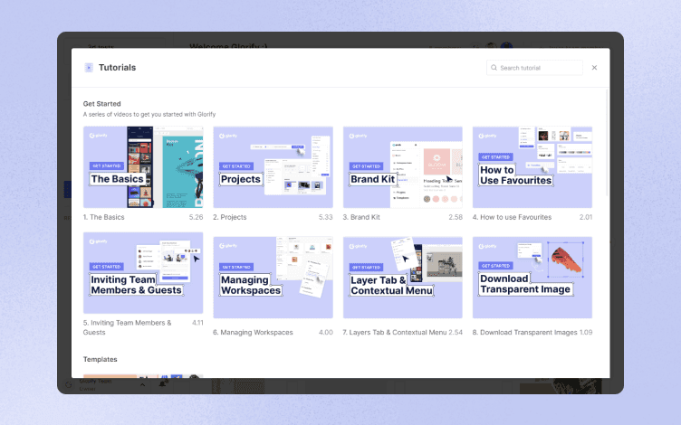The height and width of the screenshot is (425, 681).
Task: Click the '1. The Basics' title text
Action: pos(104,217)
